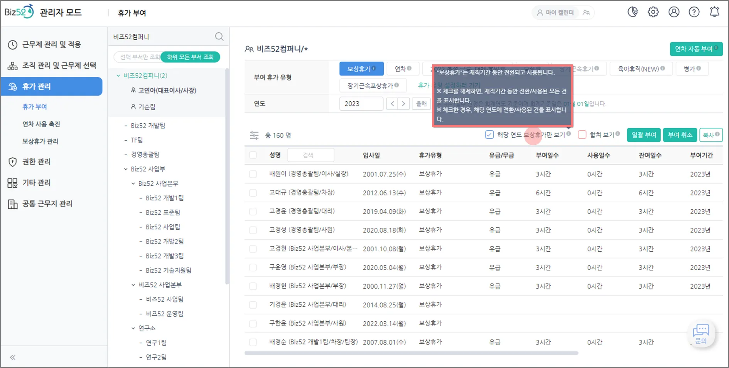Click the info icon on the 육아휴직(NEW) tab
Viewport: 729px width, 368px height.
(x=663, y=69)
